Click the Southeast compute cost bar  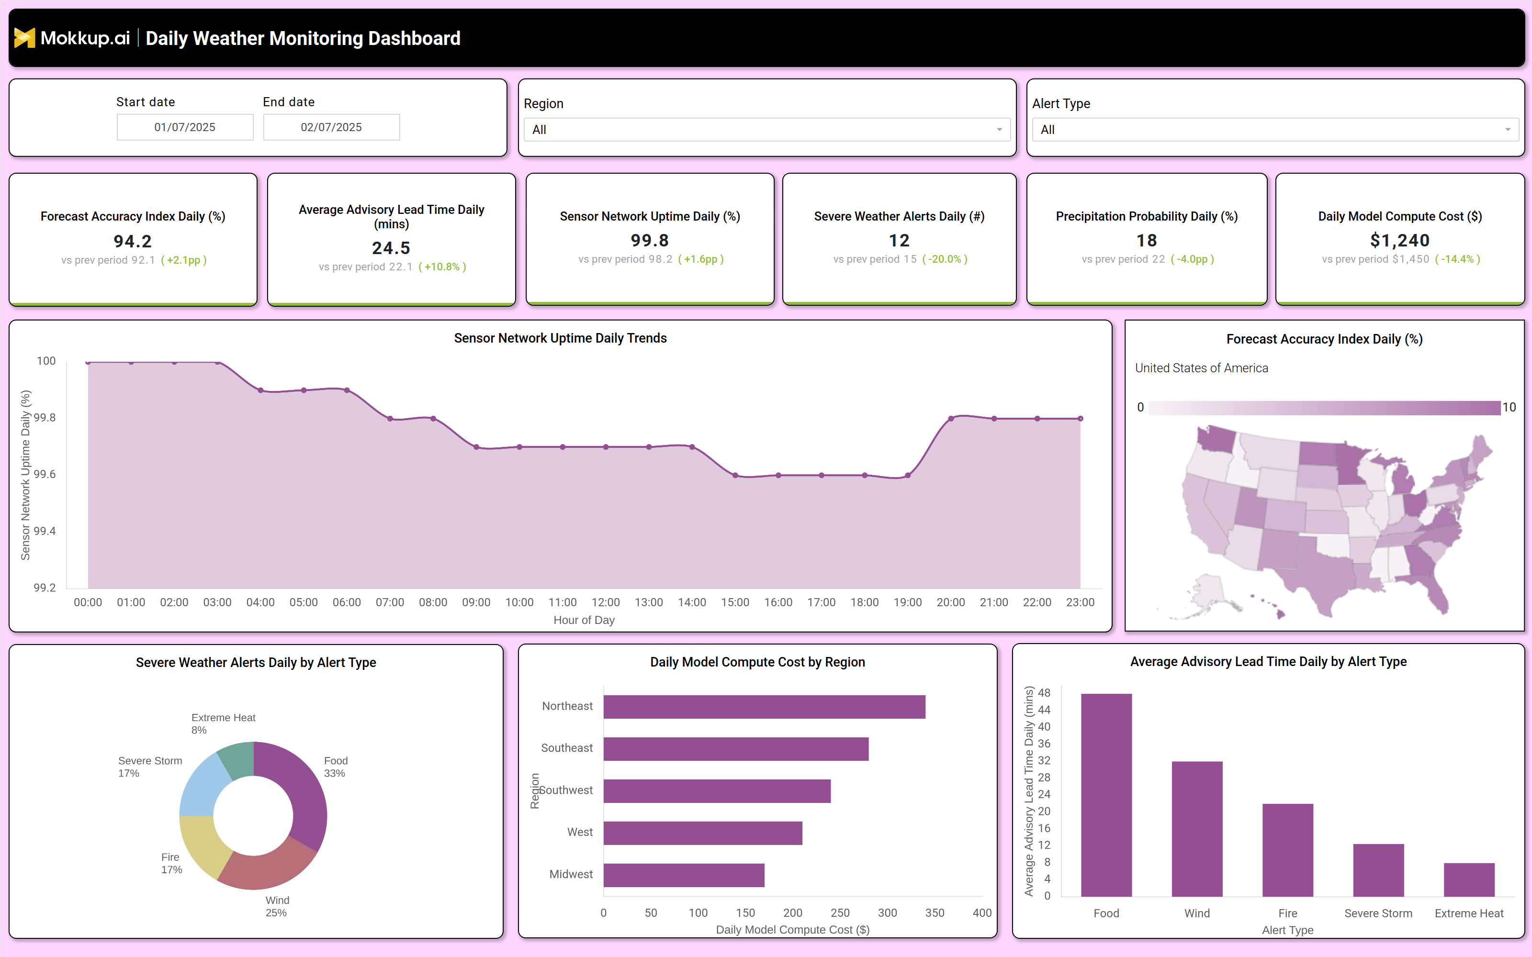[x=736, y=749]
